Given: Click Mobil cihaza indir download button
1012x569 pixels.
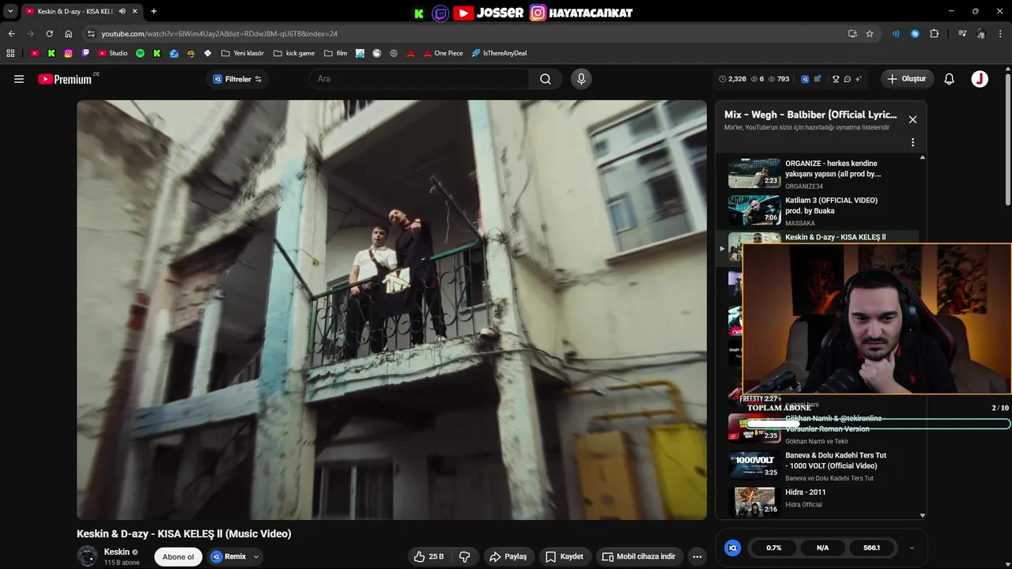Looking at the screenshot, I should coord(639,556).
